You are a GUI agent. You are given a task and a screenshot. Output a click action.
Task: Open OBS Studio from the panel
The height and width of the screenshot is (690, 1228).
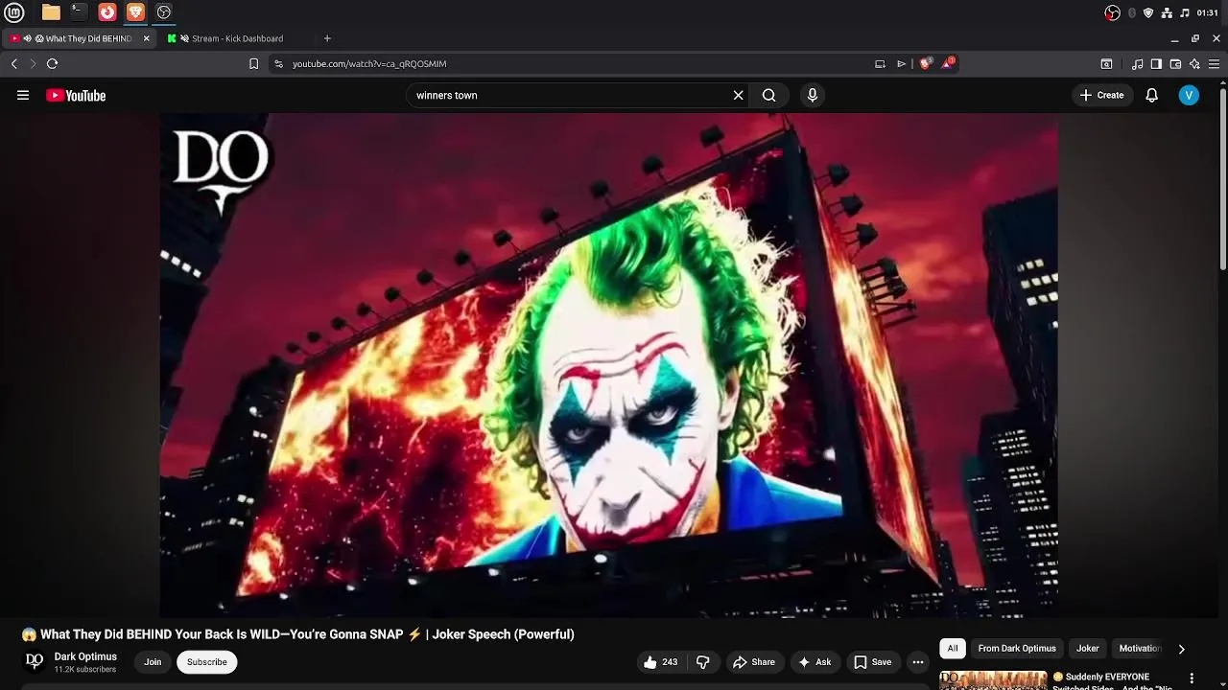pyautogui.click(x=164, y=12)
